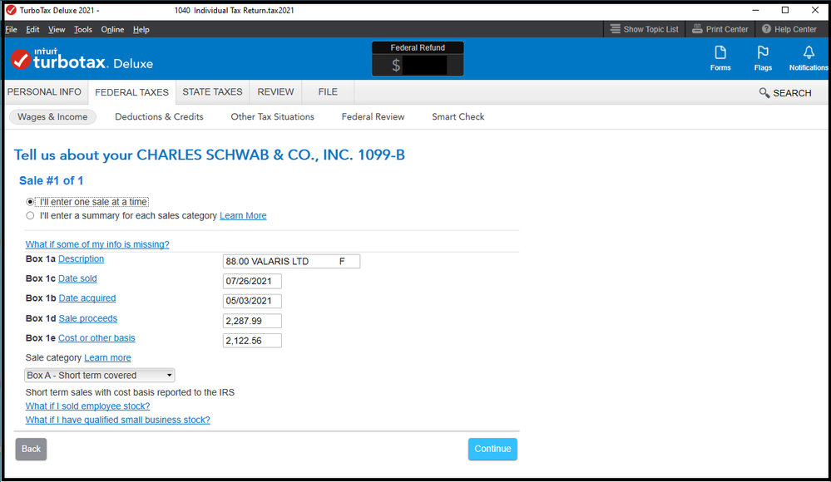Go to Deductions & Credits section
The image size is (831, 482).
click(x=159, y=117)
